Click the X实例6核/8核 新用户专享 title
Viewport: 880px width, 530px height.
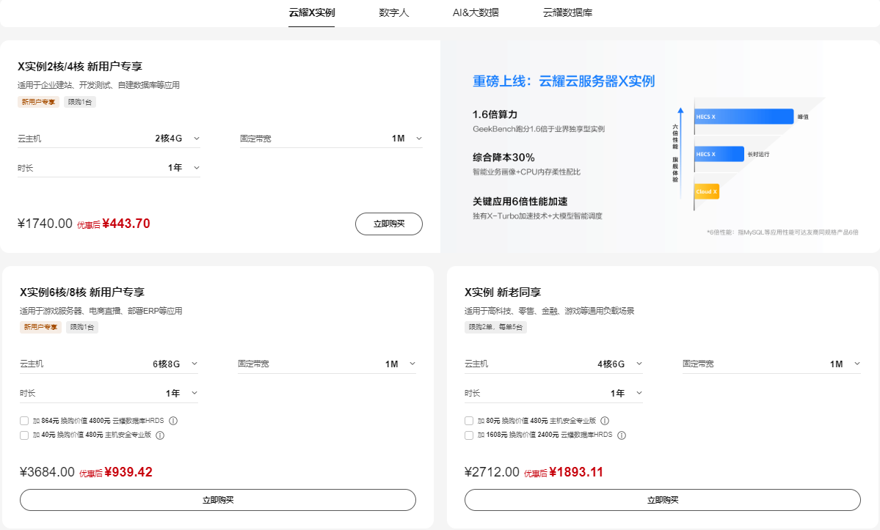(x=82, y=292)
